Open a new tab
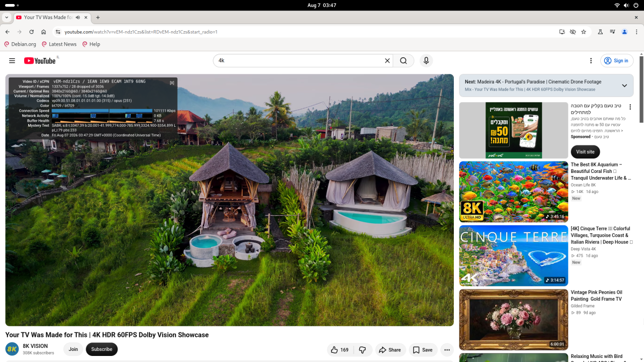Image resolution: width=644 pixels, height=362 pixels. [x=98, y=17]
